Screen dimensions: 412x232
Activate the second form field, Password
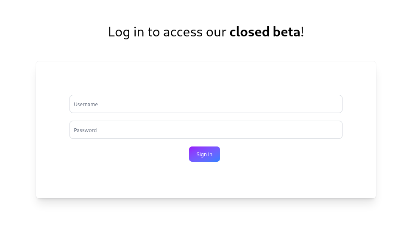(206, 130)
